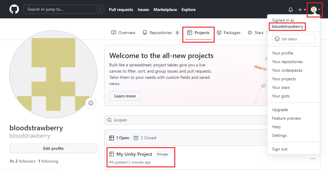Image resolution: width=328 pixels, height=170 pixels.
Task: Switch to the Packages tab
Action: [x=229, y=33]
